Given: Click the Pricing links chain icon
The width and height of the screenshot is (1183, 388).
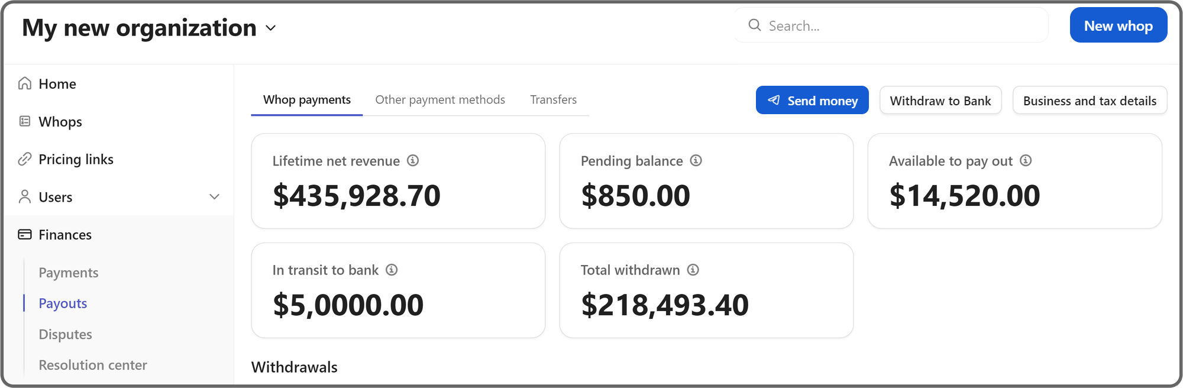Looking at the screenshot, I should 25,159.
